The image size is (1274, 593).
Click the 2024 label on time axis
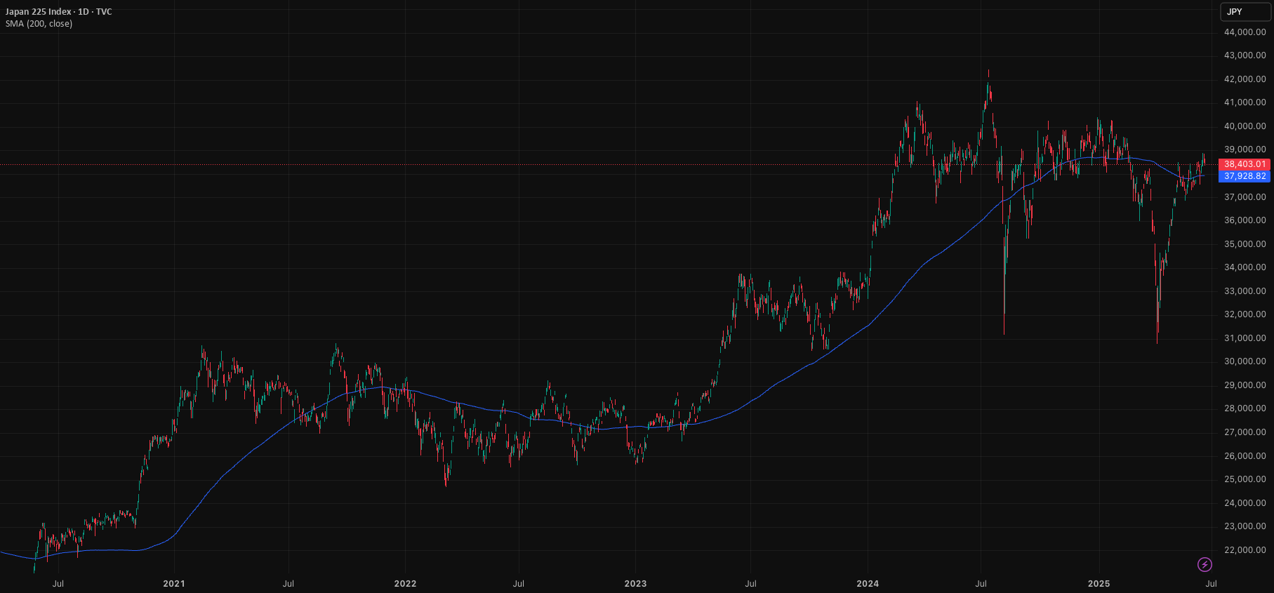[x=868, y=584]
